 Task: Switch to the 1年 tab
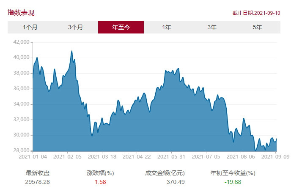167,27
